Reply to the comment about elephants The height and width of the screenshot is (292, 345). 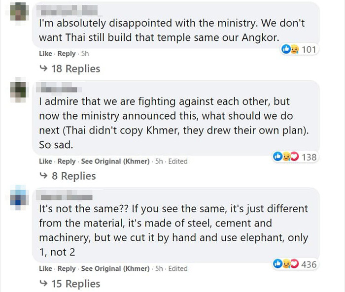click(67, 268)
